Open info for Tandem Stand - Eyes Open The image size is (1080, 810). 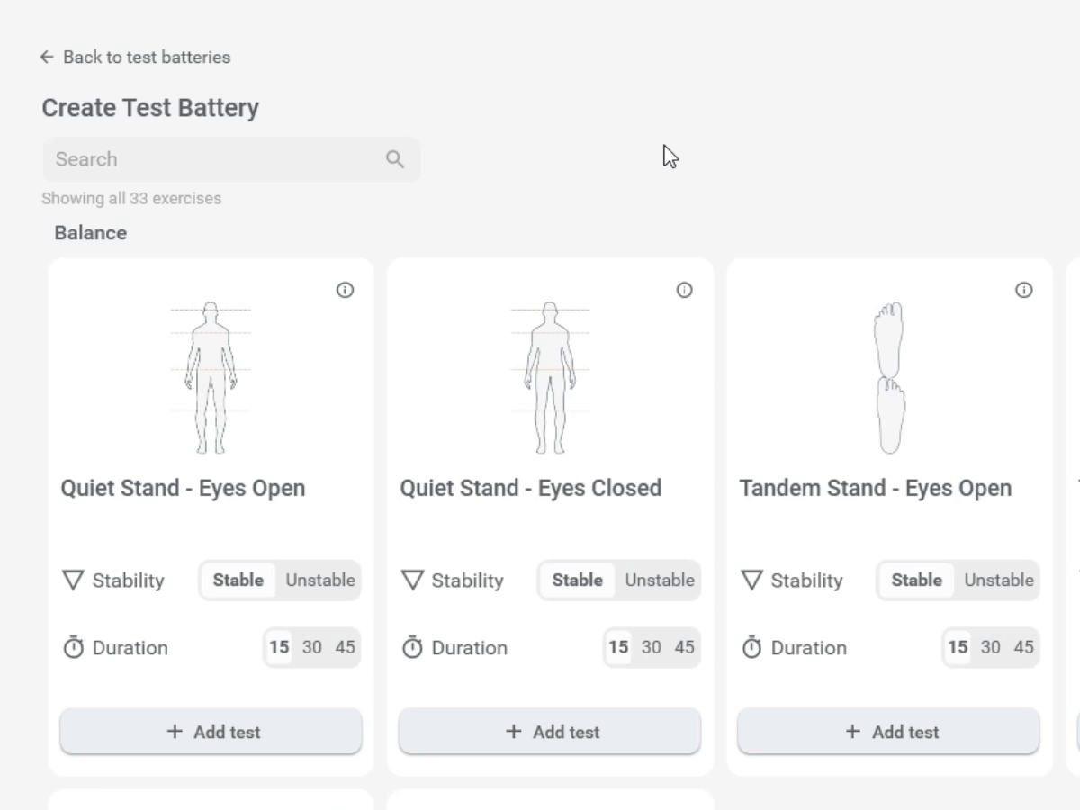[1024, 290]
